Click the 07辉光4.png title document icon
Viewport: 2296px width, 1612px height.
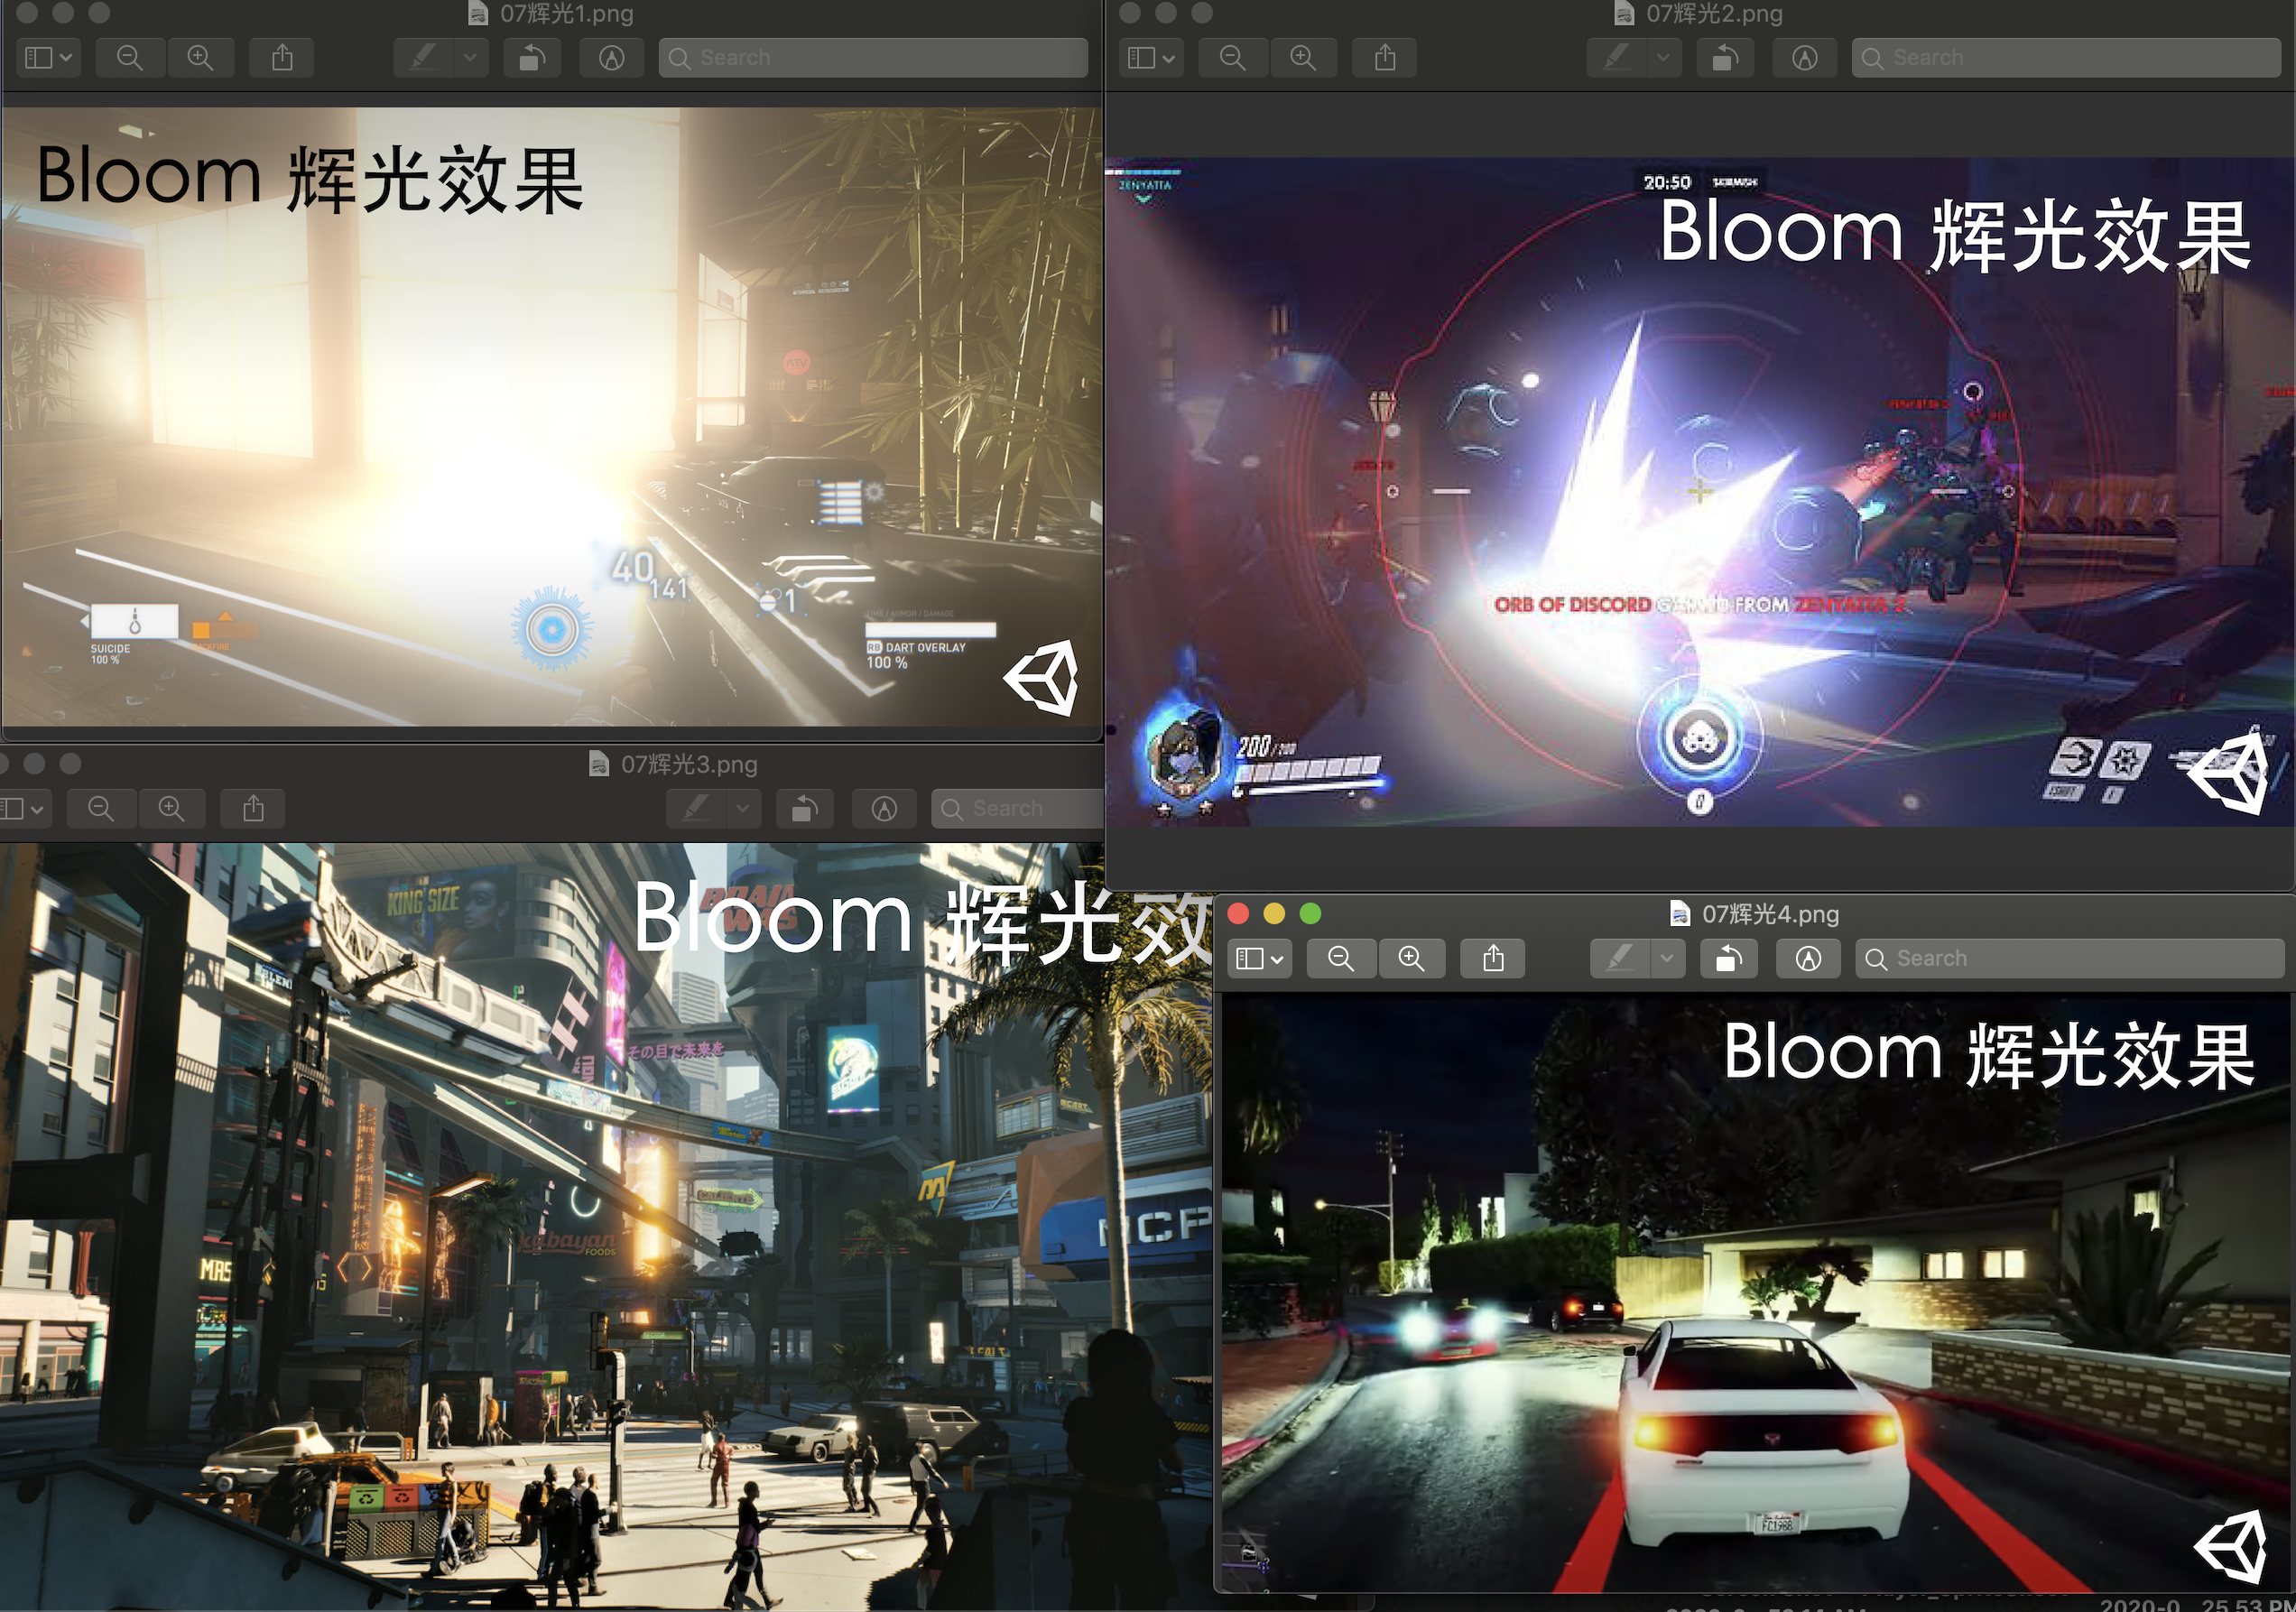(1680, 914)
